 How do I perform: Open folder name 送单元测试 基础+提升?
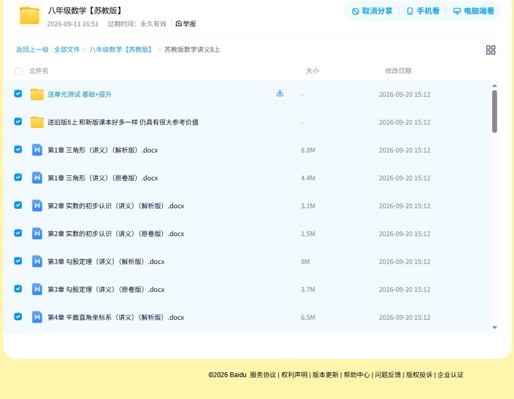(x=80, y=95)
